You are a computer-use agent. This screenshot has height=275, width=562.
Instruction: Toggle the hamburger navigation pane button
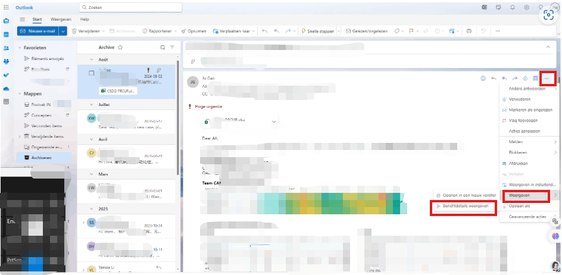[x=22, y=20]
